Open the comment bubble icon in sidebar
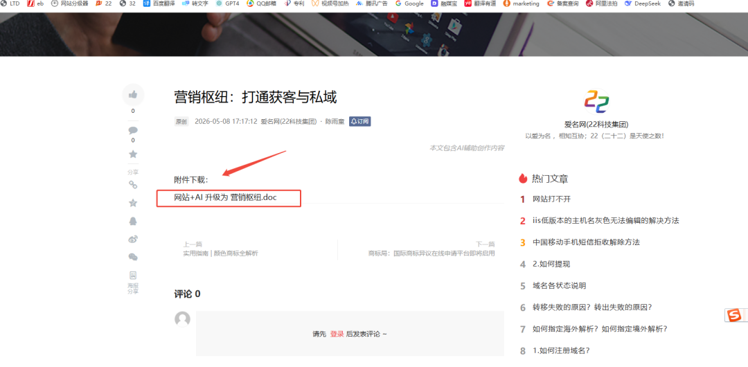Image resolution: width=748 pixels, height=367 pixels. coord(133,130)
